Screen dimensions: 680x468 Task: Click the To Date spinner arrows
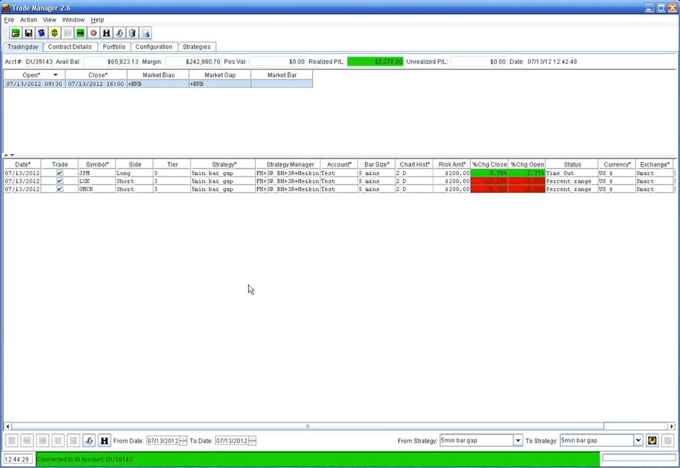coord(252,440)
